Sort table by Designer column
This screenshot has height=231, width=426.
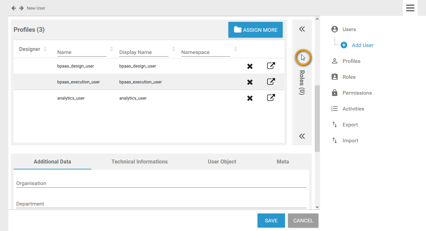point(45,49)
